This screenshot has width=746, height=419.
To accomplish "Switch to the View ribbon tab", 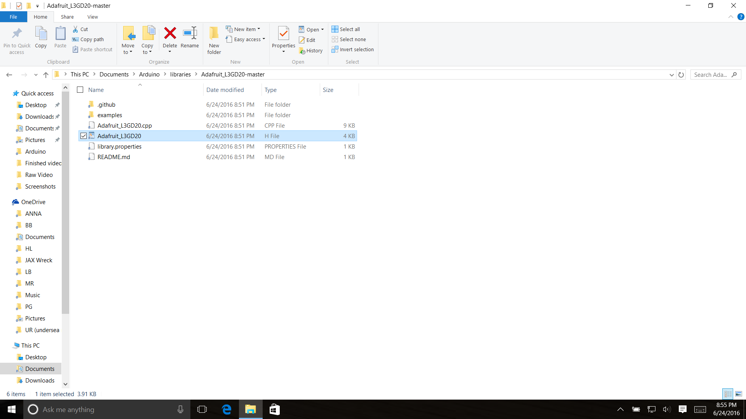I will 92,17.
